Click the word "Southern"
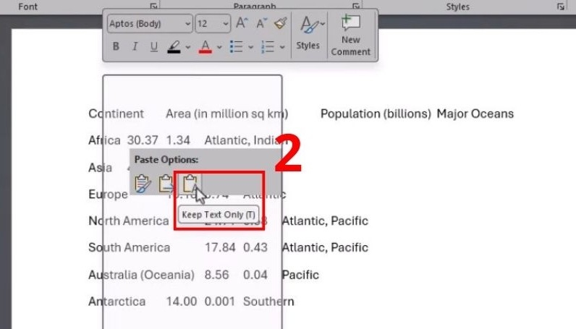 click(x=268, y=302)
